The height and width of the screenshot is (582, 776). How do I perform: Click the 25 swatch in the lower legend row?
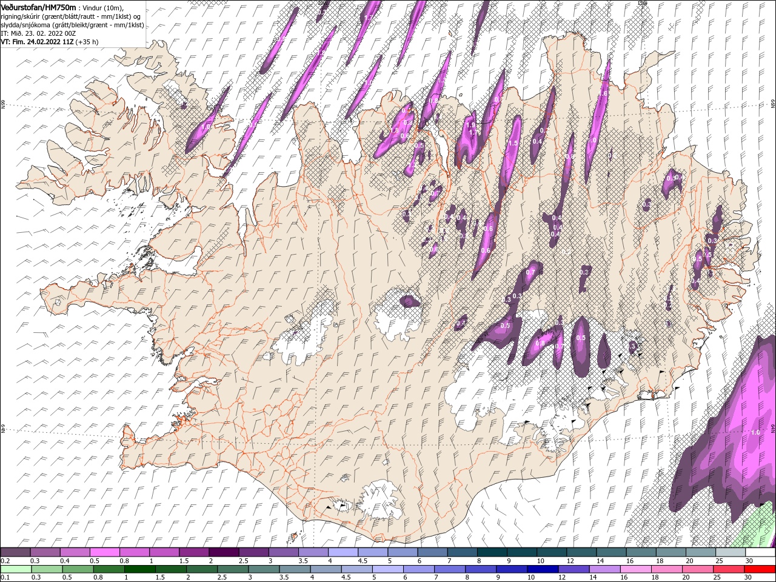(729, 569)
